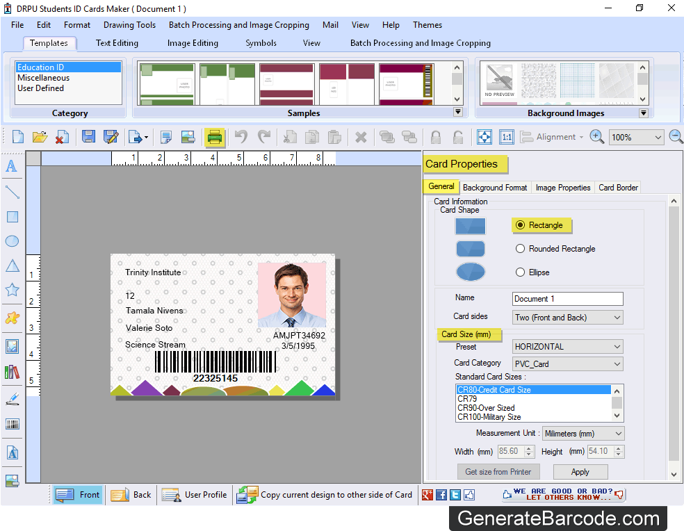
Task: Select the Star shape tool
Action: (13, 290)
